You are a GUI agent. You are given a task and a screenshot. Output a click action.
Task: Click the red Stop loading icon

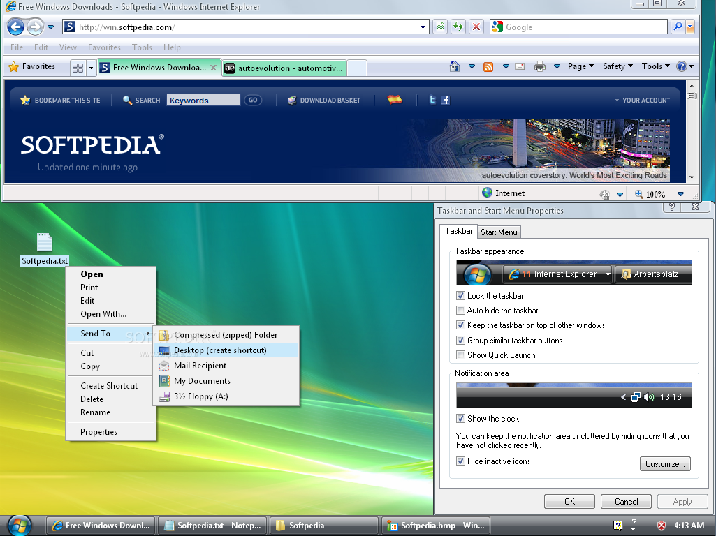pyautogui.click(x=476, y=27)
